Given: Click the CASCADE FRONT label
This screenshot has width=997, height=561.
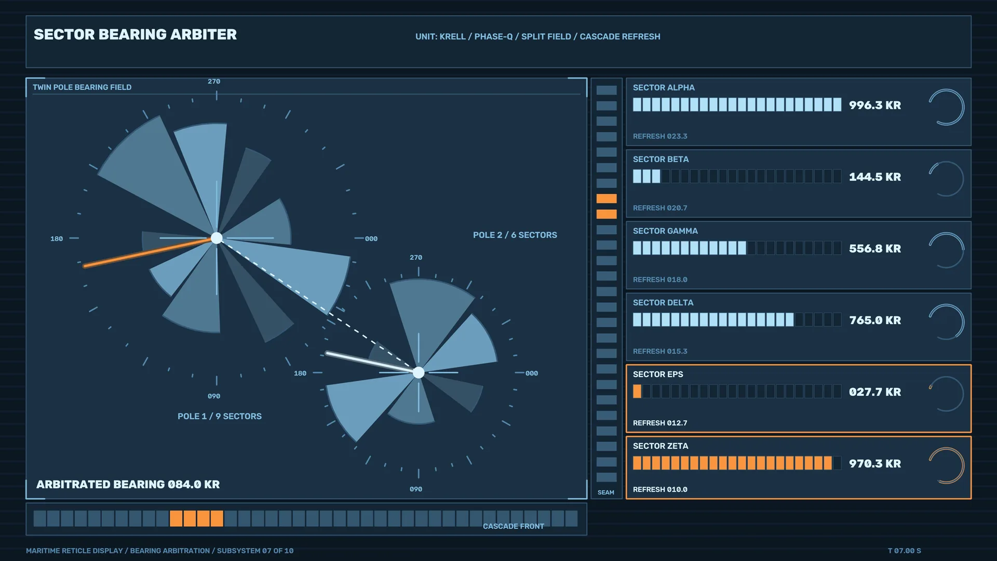Looking at the screenshot, I should (x=514, y=526).
